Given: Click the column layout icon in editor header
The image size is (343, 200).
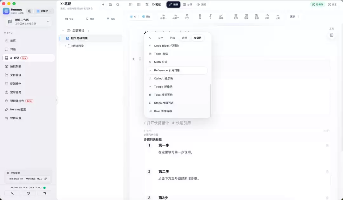Looking at the screenshot, I should 139,4.
